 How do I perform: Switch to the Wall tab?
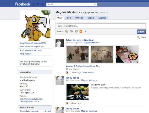pos(60,18)
